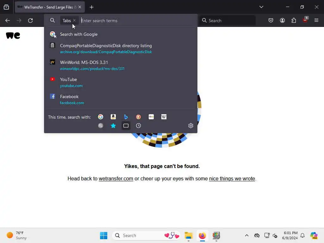Search this time with Bing icon

tap(126, 117)
